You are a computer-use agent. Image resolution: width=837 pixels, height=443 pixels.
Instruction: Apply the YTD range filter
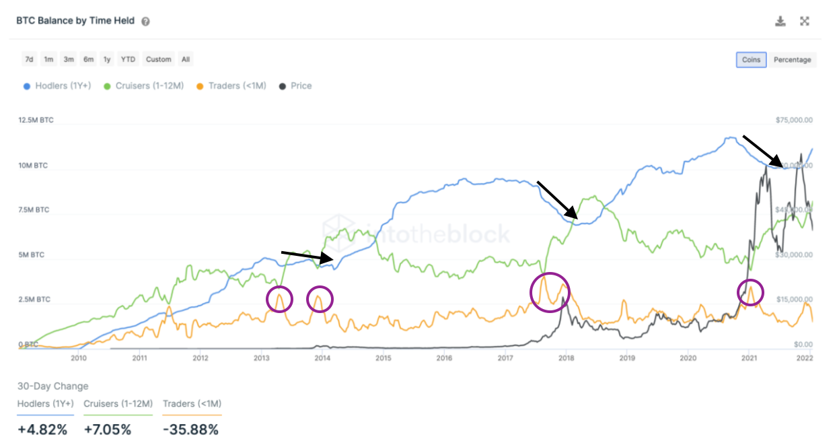pyautogui.click(x=128, y=59)
